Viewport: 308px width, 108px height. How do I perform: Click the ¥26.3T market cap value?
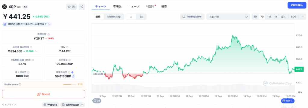39,38
